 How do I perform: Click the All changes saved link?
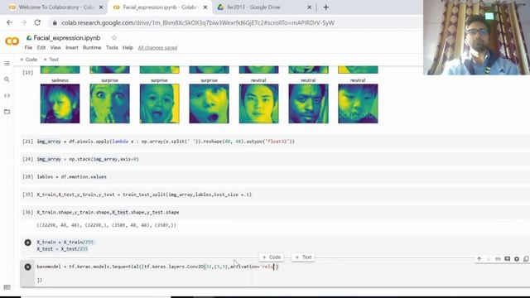(x=157, y=48)
